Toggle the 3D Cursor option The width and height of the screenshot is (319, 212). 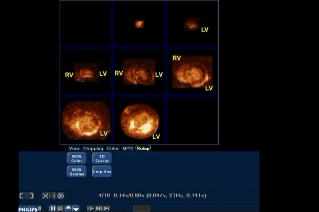click(102, 158)
